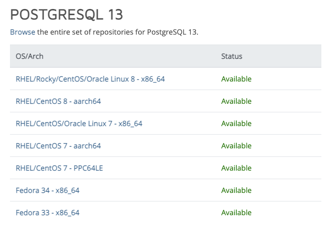Viewport: 328px width, 228px height.
Task: Click Available status for RHEL/CentOS 7 - aarch64
Action: point(236,146)
